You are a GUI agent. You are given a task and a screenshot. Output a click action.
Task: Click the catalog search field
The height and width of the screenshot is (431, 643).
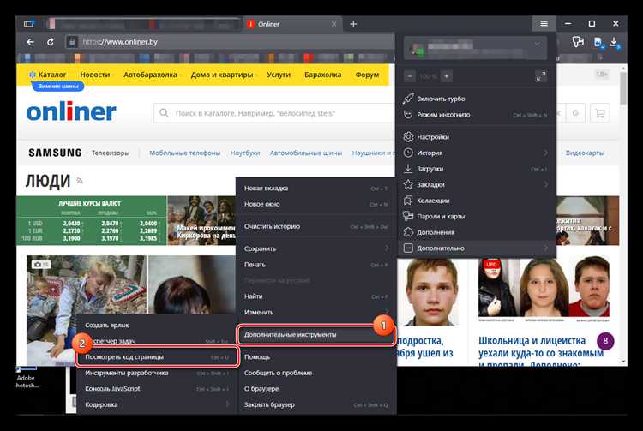click(274, 113)
